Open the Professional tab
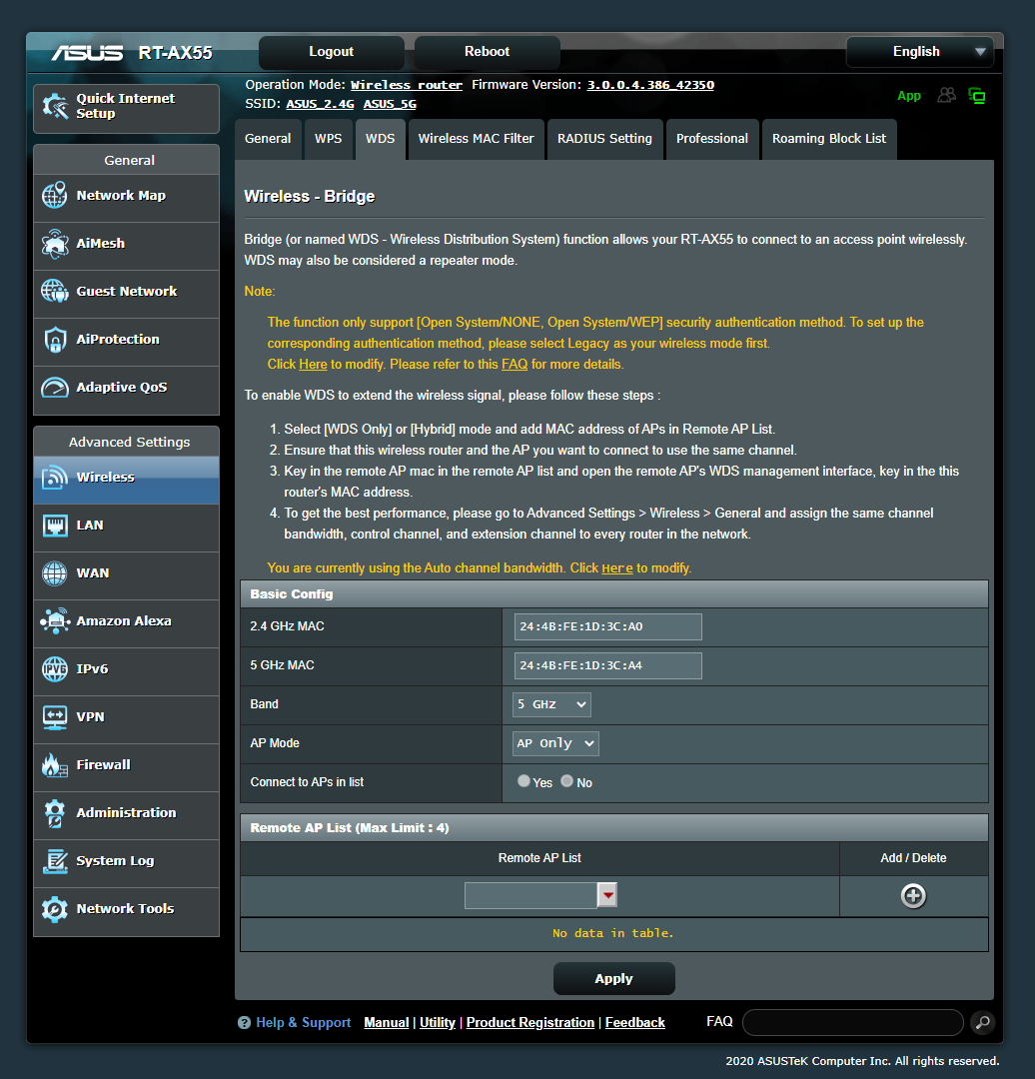Image resolution: width=1035 pixels, height=1079 pixels. [711, 139]
